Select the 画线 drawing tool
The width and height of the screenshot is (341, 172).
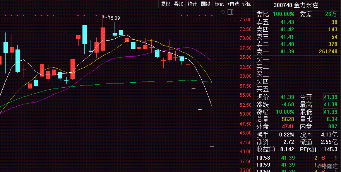click(x=206, y=4)
